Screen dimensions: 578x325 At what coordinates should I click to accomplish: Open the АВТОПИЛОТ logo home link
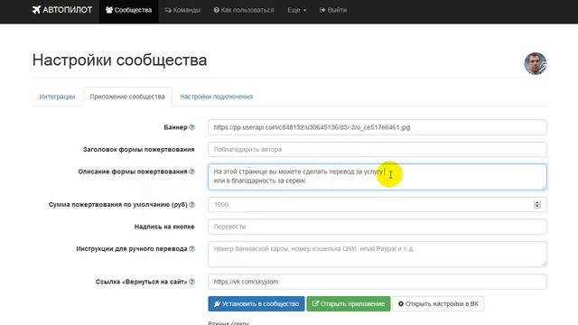click(x=62, y=10)
